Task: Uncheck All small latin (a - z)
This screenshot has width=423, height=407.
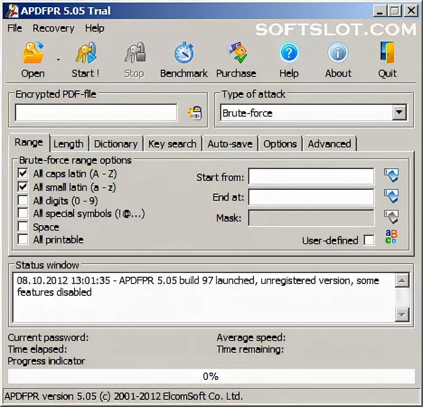Action: (23, 187)
